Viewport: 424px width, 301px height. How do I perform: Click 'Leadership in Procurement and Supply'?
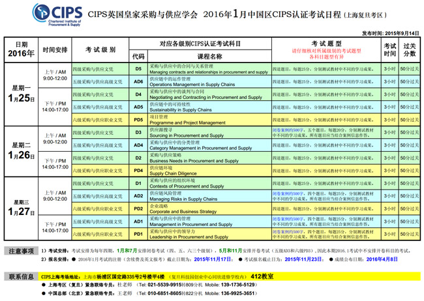(189, 237)
